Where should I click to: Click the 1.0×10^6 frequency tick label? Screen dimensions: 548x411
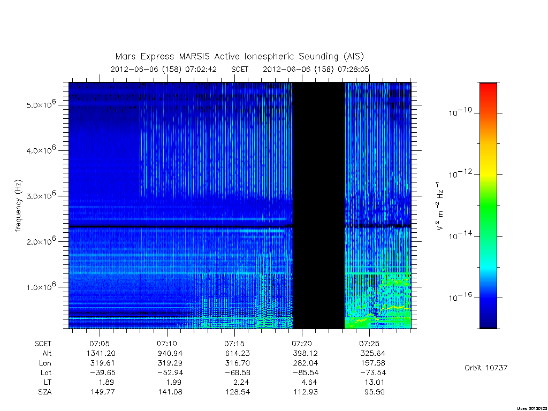click(41, 286)
